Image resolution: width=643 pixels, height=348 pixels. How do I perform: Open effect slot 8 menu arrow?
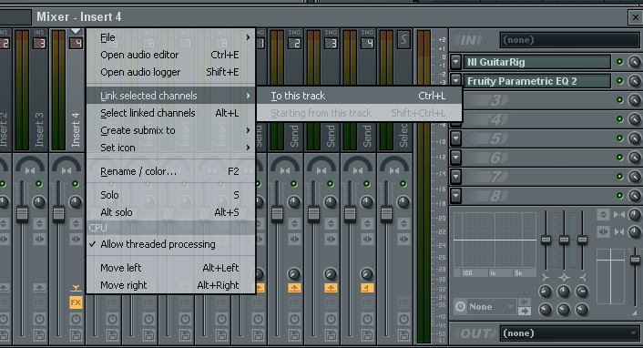point(455,195)
